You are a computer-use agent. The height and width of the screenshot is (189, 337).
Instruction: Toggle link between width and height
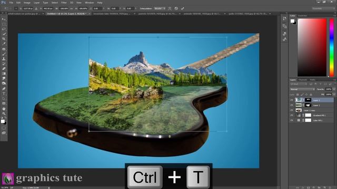pyautogui.click(x=72, y=8)
